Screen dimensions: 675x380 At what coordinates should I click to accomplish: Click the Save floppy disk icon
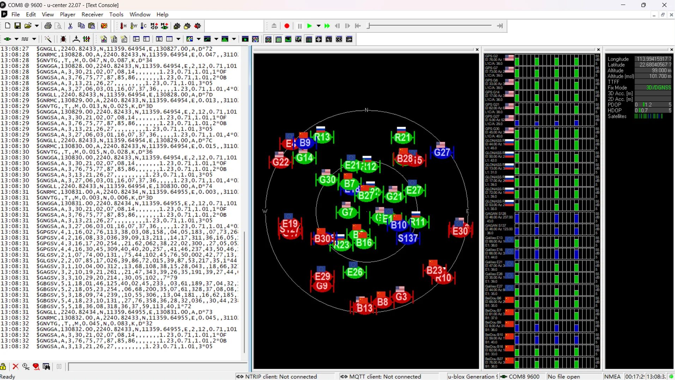[x=17, y=26]
